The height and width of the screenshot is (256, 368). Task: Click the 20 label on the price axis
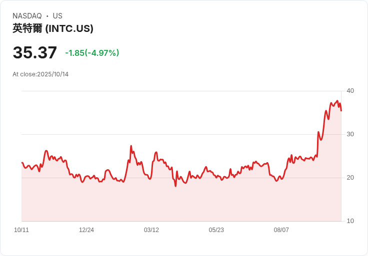click(350, 178)
